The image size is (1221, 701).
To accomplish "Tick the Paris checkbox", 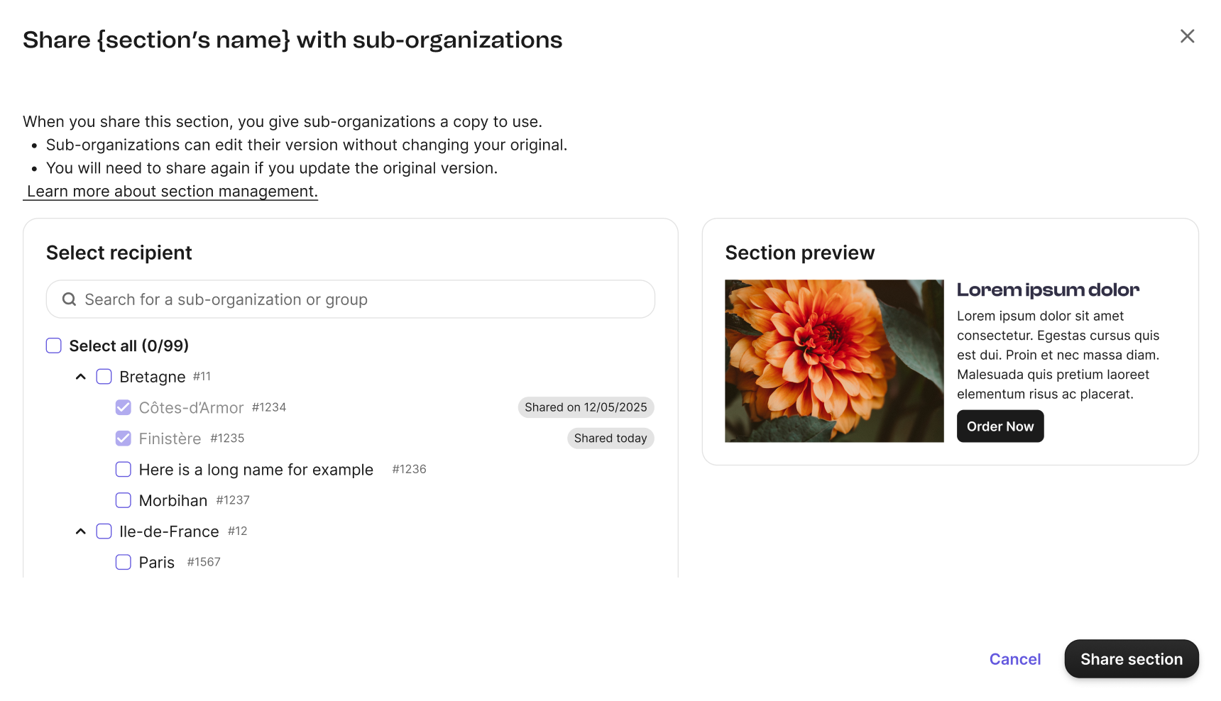I will pos(124,562).
